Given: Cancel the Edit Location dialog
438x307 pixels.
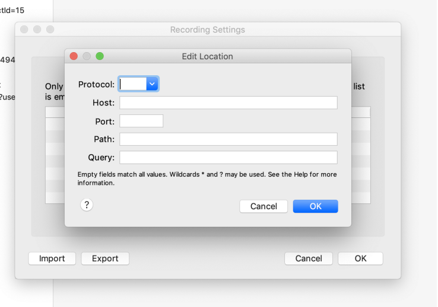Looking at the screenshot, I should tap(264, 206).
